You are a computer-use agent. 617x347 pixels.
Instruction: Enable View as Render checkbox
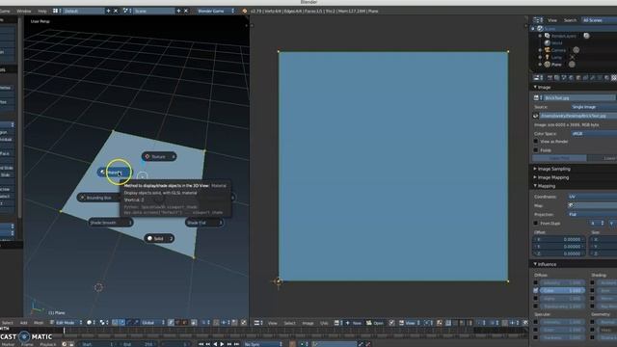pyautogui.click(x=536, y=142)
